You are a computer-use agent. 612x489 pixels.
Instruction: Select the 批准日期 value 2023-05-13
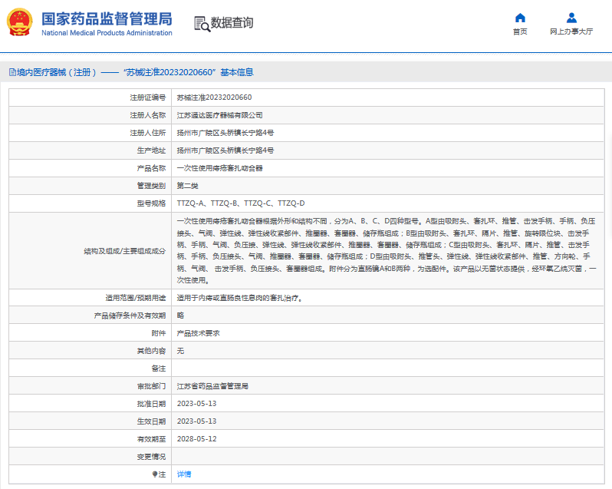click(196, 404)
